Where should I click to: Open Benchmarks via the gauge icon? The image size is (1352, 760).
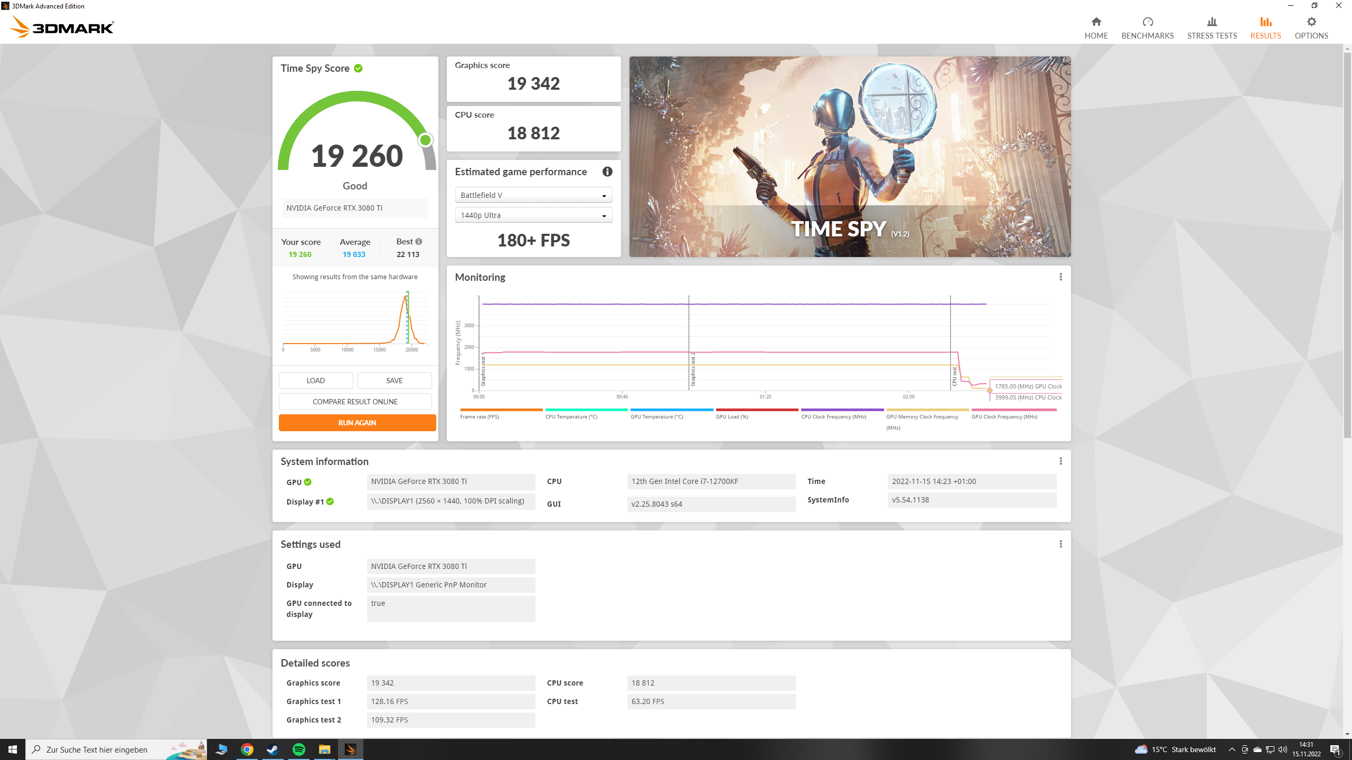click(x=1147, y=22)
